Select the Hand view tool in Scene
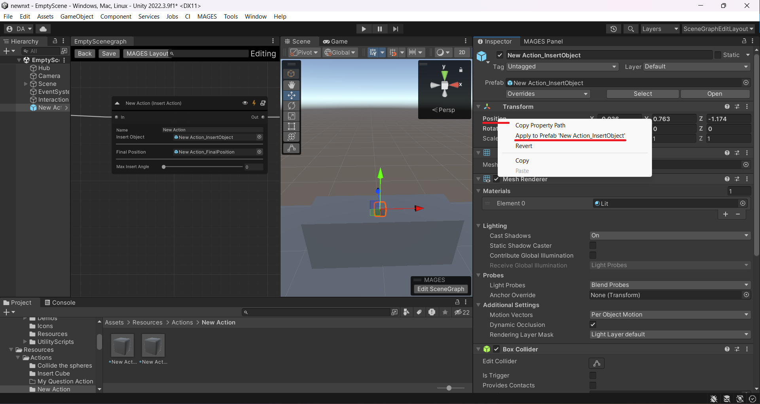The width and height of the screenshot is (760, 404). (x=292, y=85)
